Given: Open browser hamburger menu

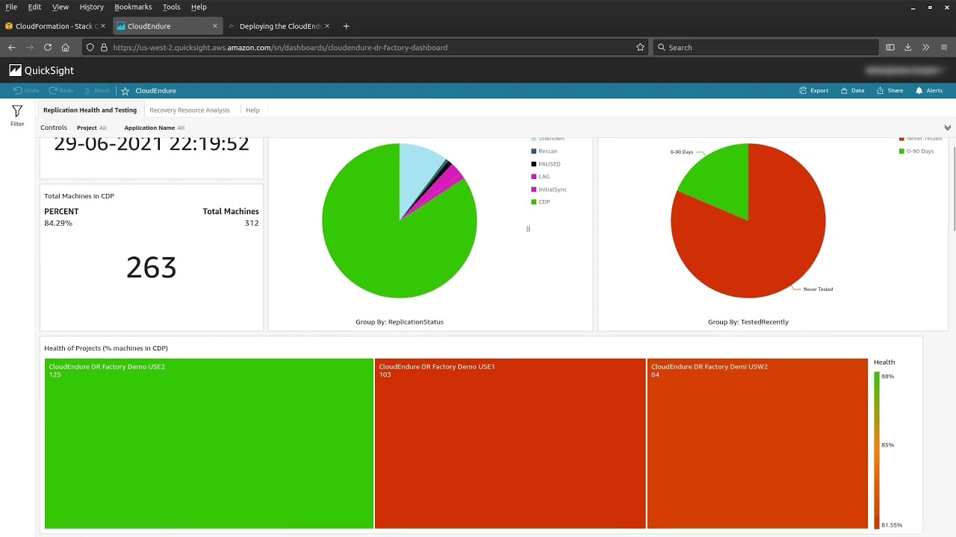Looking at the screenshot, I should tap(943, 47).
